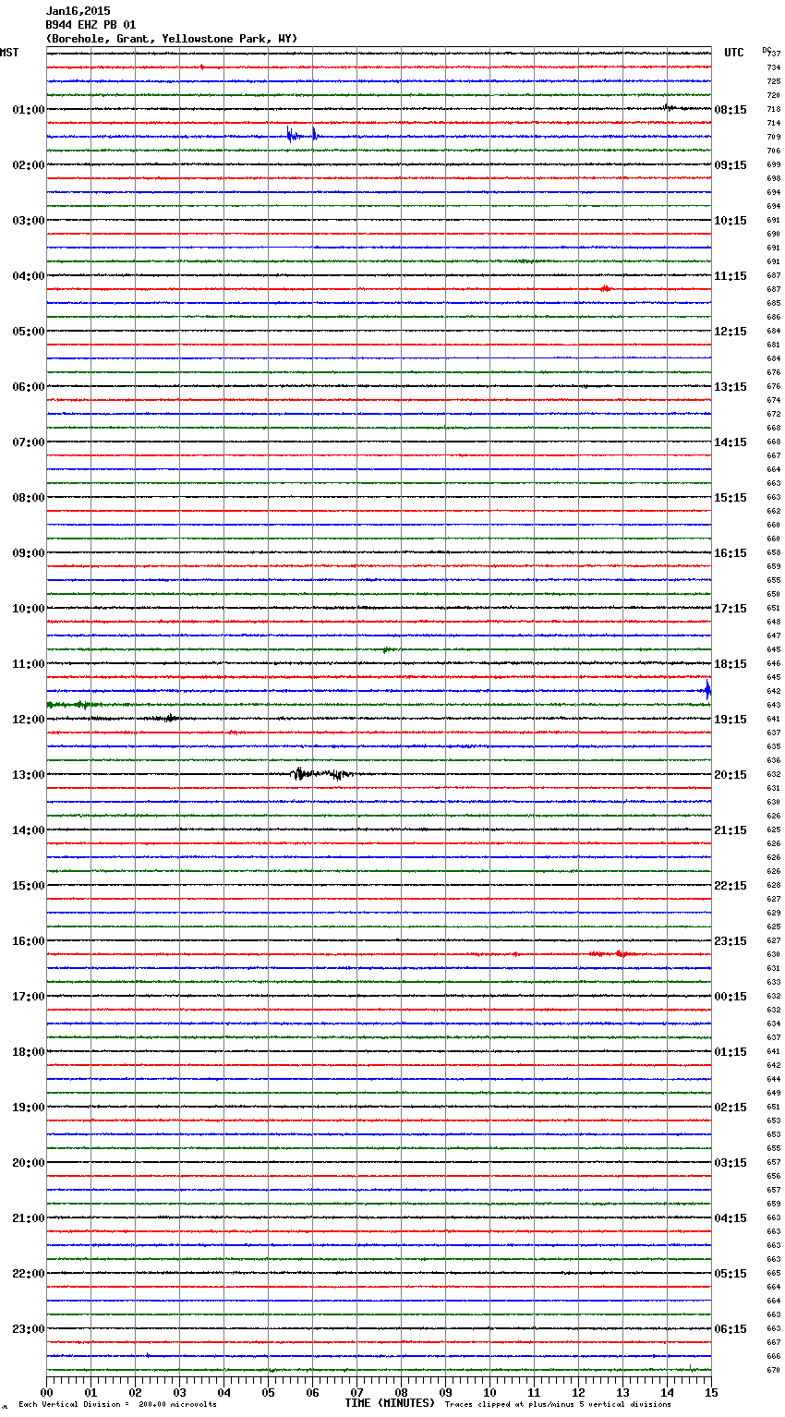Viewport: 785px width, 1417px height.
Task: Click the 16:15 UTC time label
Action: 731,553
